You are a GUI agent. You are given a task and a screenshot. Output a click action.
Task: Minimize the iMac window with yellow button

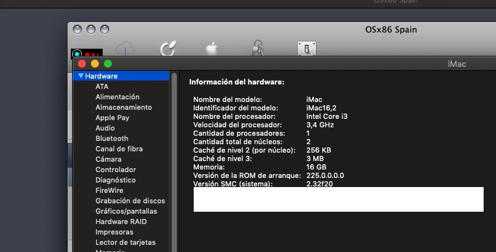[x=95, y=64]
